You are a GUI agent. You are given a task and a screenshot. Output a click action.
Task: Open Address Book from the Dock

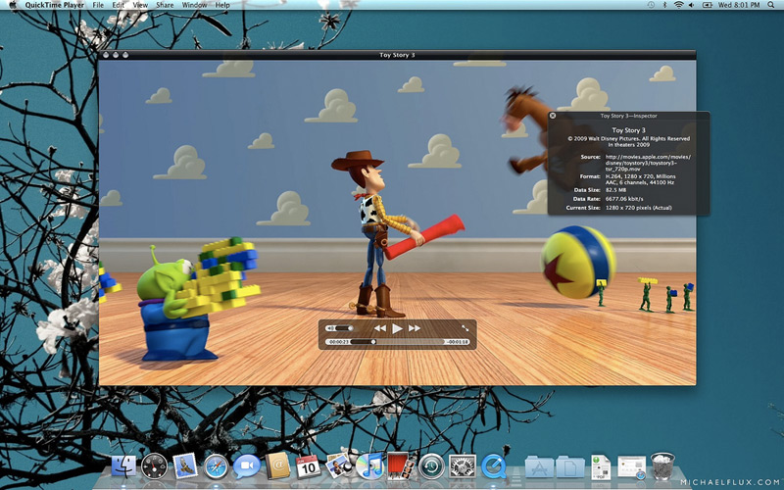tap(277, 466)
